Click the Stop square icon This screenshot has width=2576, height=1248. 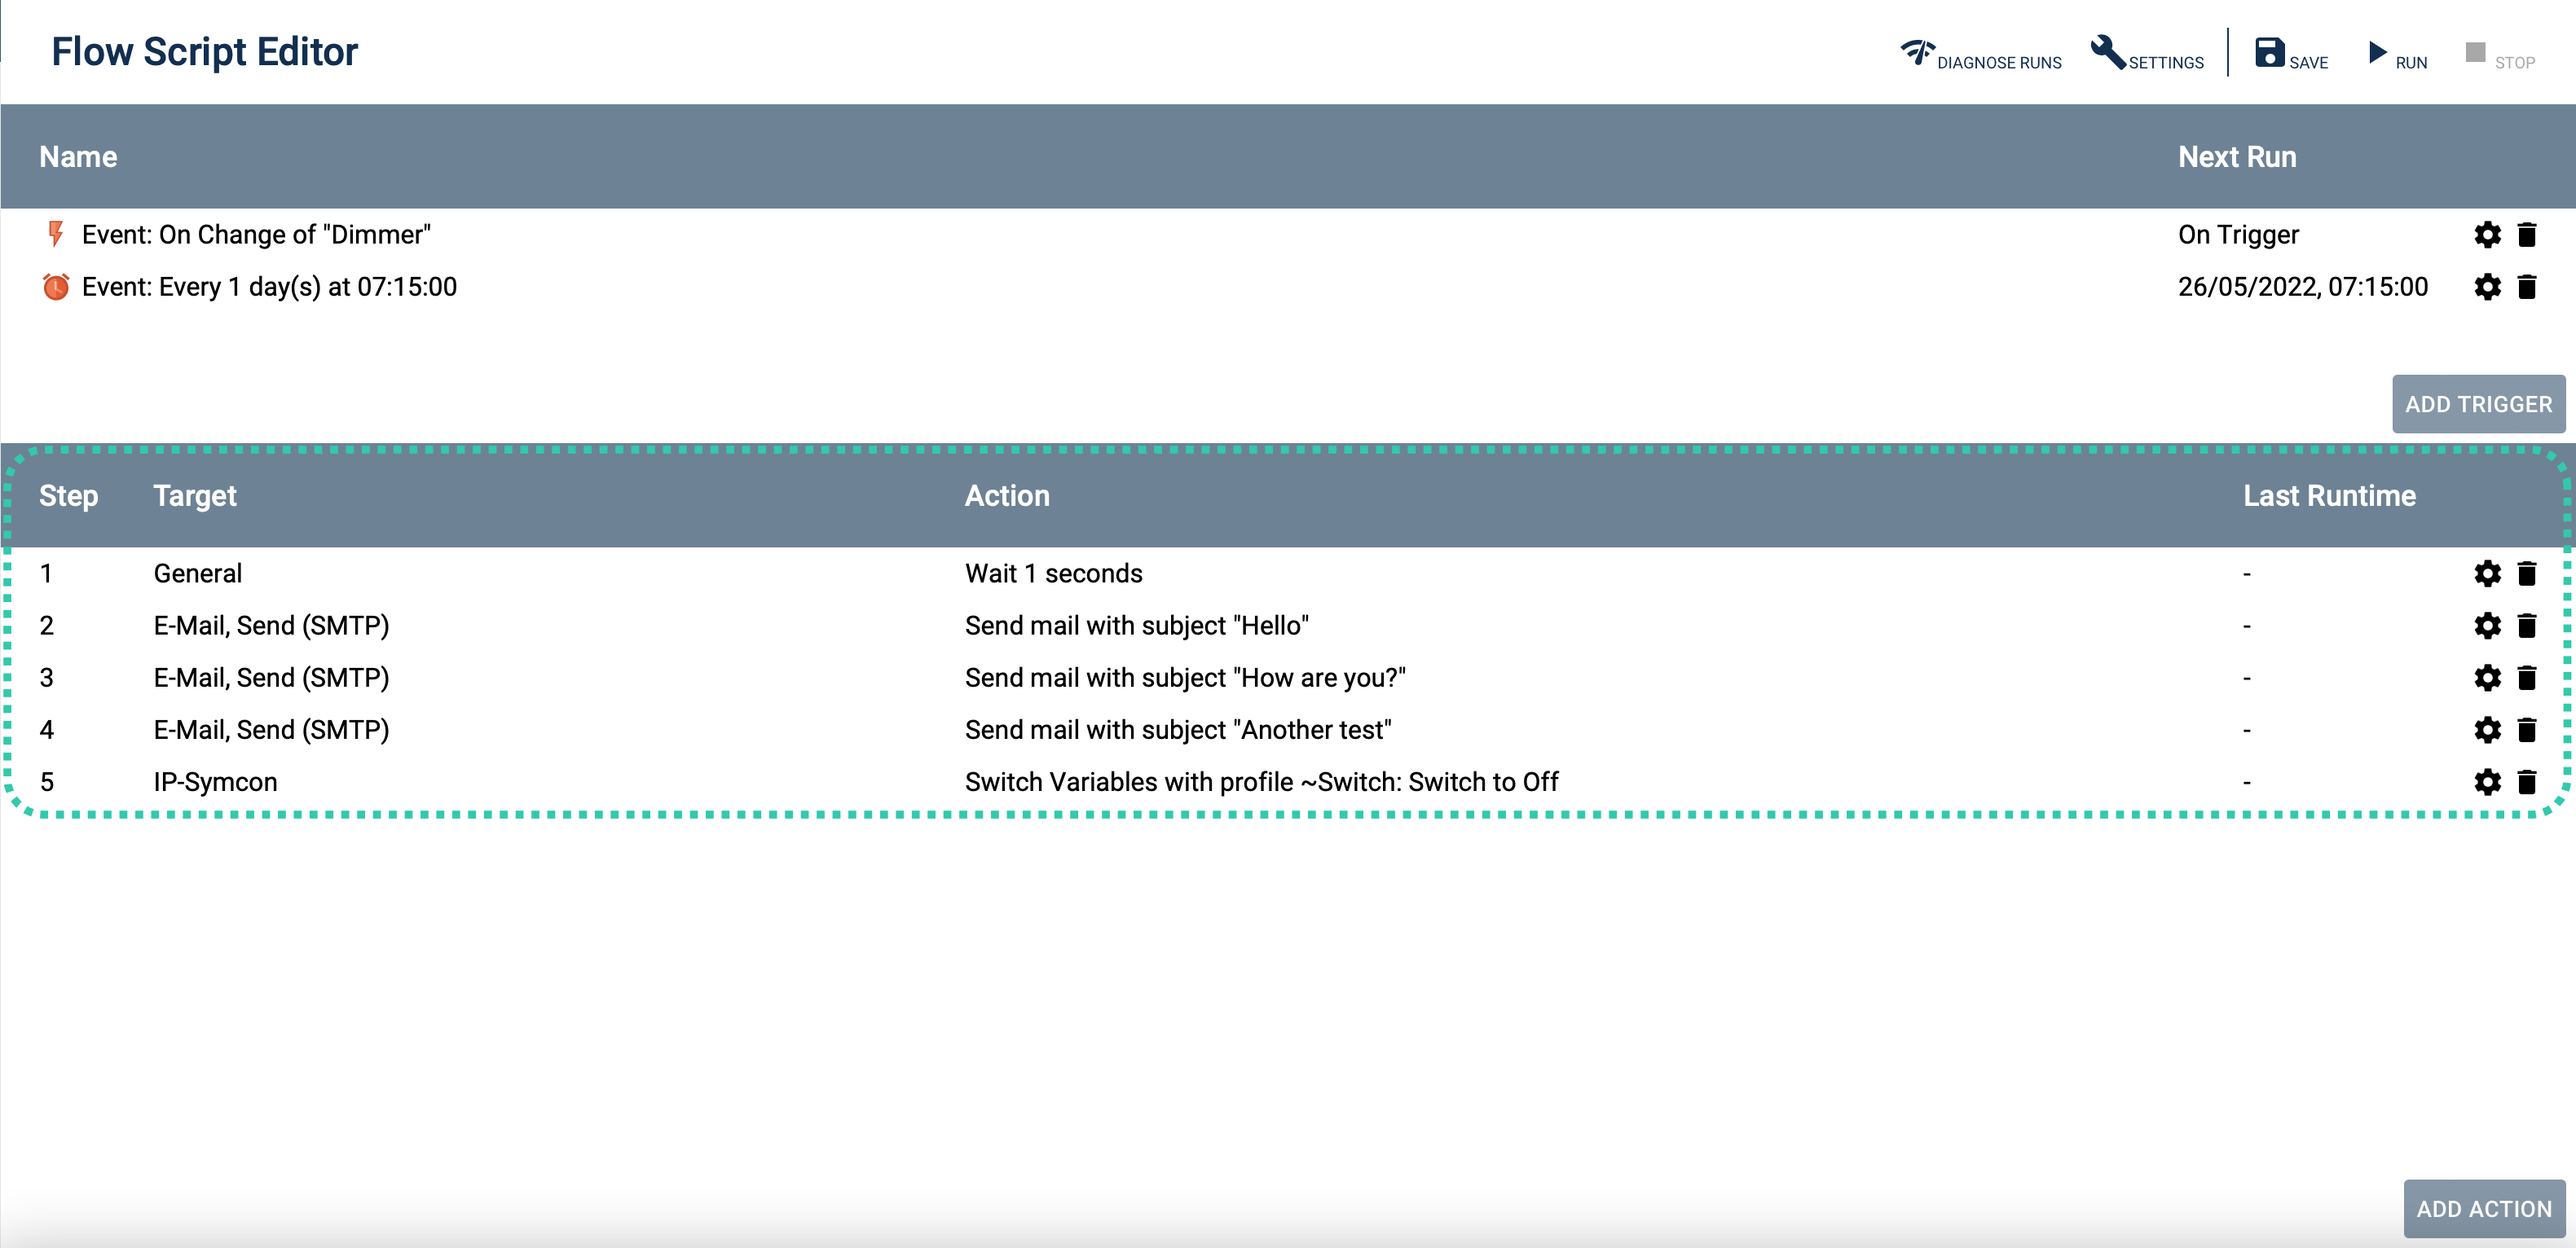click(2475, 52)
